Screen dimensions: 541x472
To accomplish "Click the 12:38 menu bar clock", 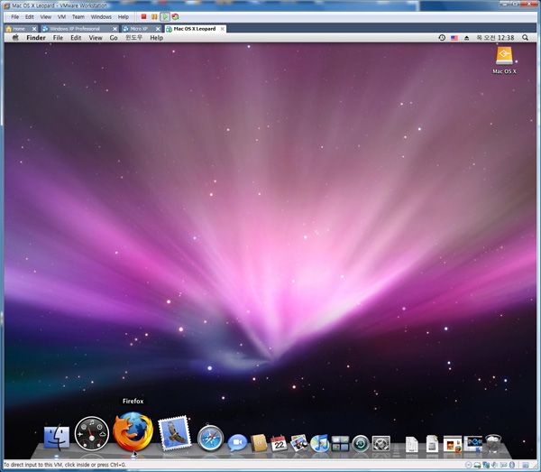I will click(x=495, y=38).
